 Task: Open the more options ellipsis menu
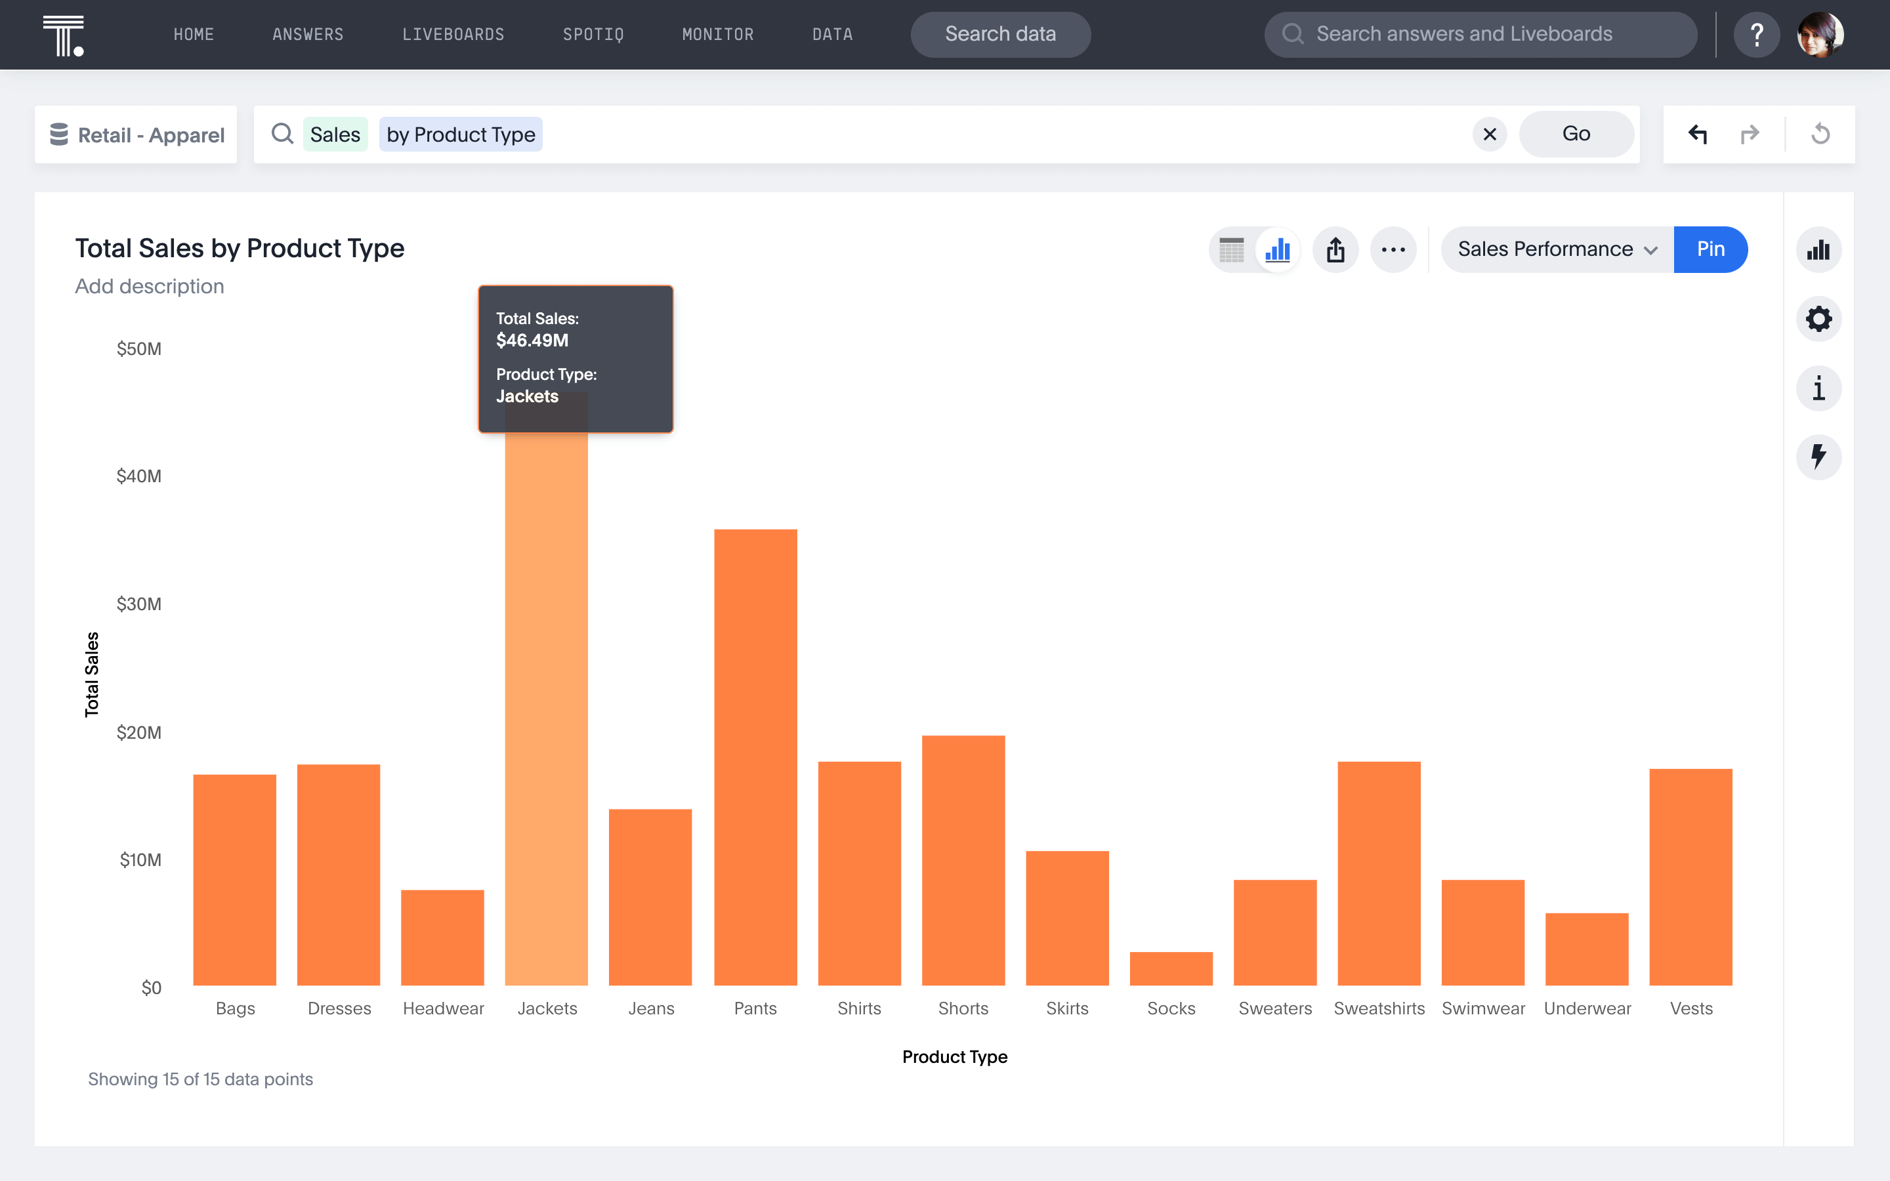1393,250
